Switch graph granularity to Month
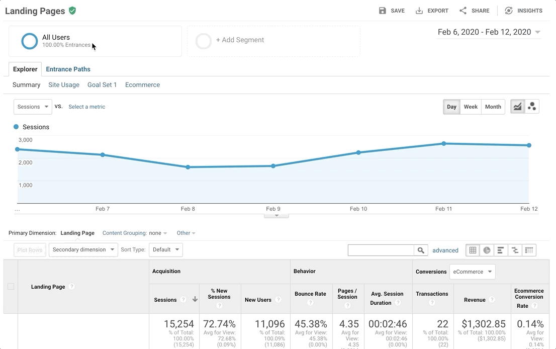The height and width of the screenshot is (349, 556). coord(493,107)
